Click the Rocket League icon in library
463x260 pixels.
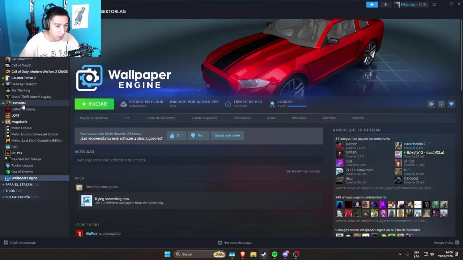pyautogui.click(x=8, y=165)
